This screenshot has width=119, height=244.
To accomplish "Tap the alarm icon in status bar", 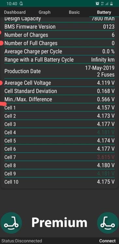I will pos(97,4).
